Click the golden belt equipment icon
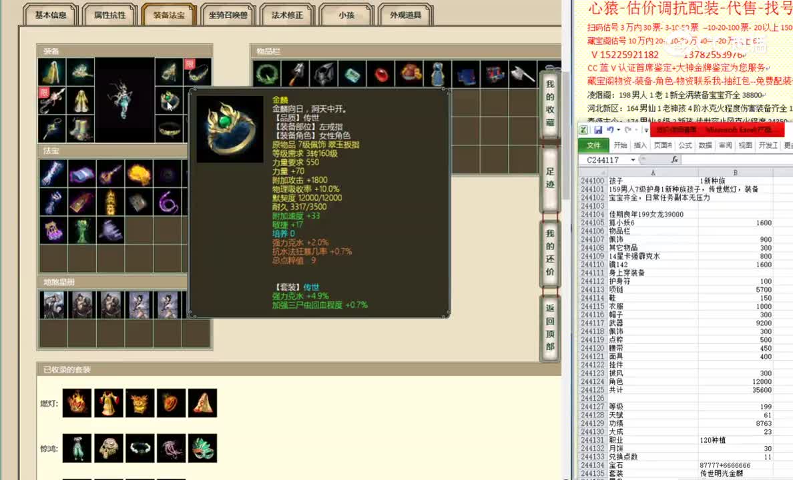Screen dimensions: 793x480 pyautogui.click(x=170, y=129)
